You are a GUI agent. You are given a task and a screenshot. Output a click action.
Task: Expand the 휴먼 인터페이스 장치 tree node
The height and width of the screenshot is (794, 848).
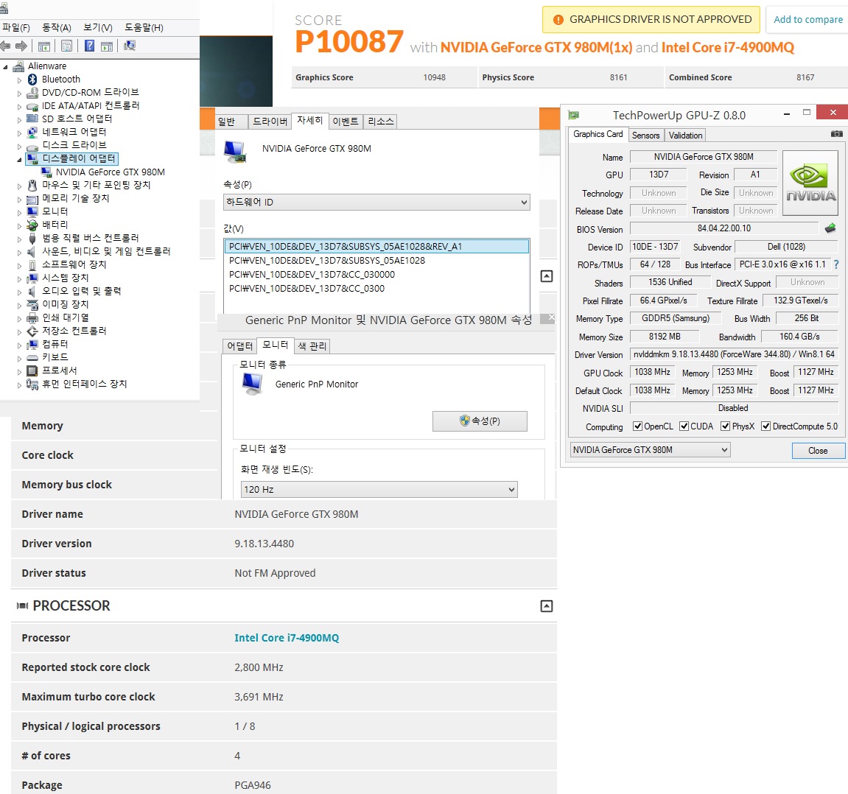coord(19,384)
